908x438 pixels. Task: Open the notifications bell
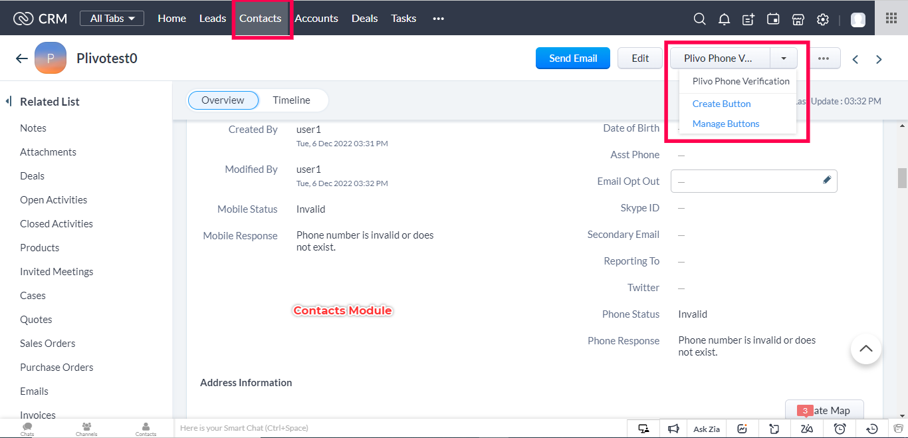tap(725, 19)
